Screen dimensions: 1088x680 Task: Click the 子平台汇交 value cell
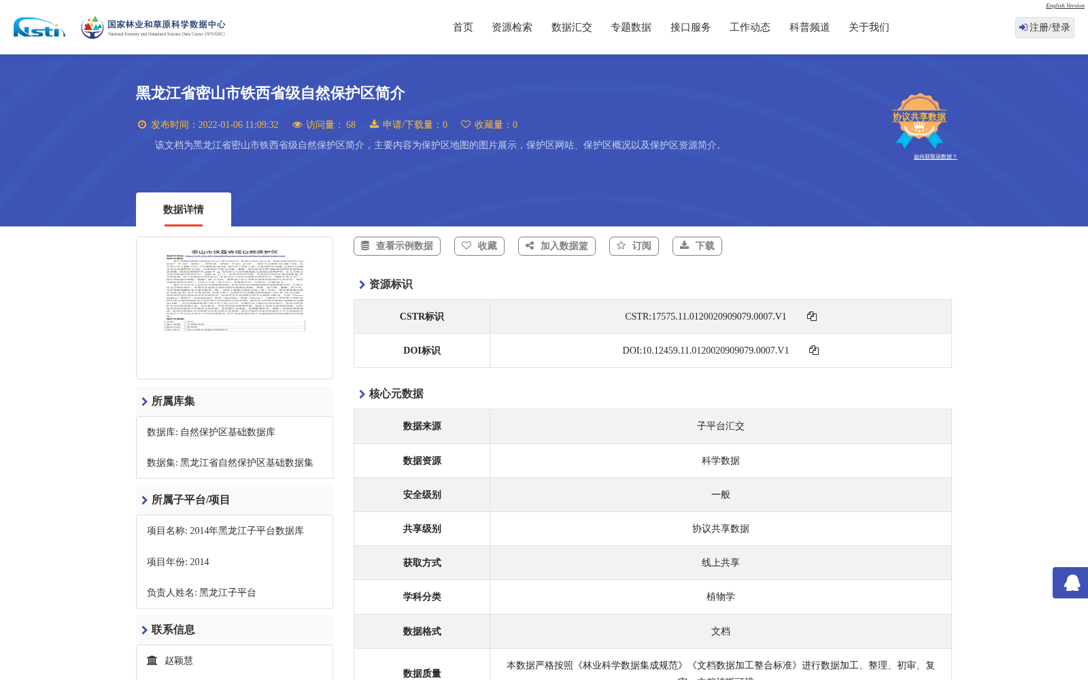(x=721, y=426)
